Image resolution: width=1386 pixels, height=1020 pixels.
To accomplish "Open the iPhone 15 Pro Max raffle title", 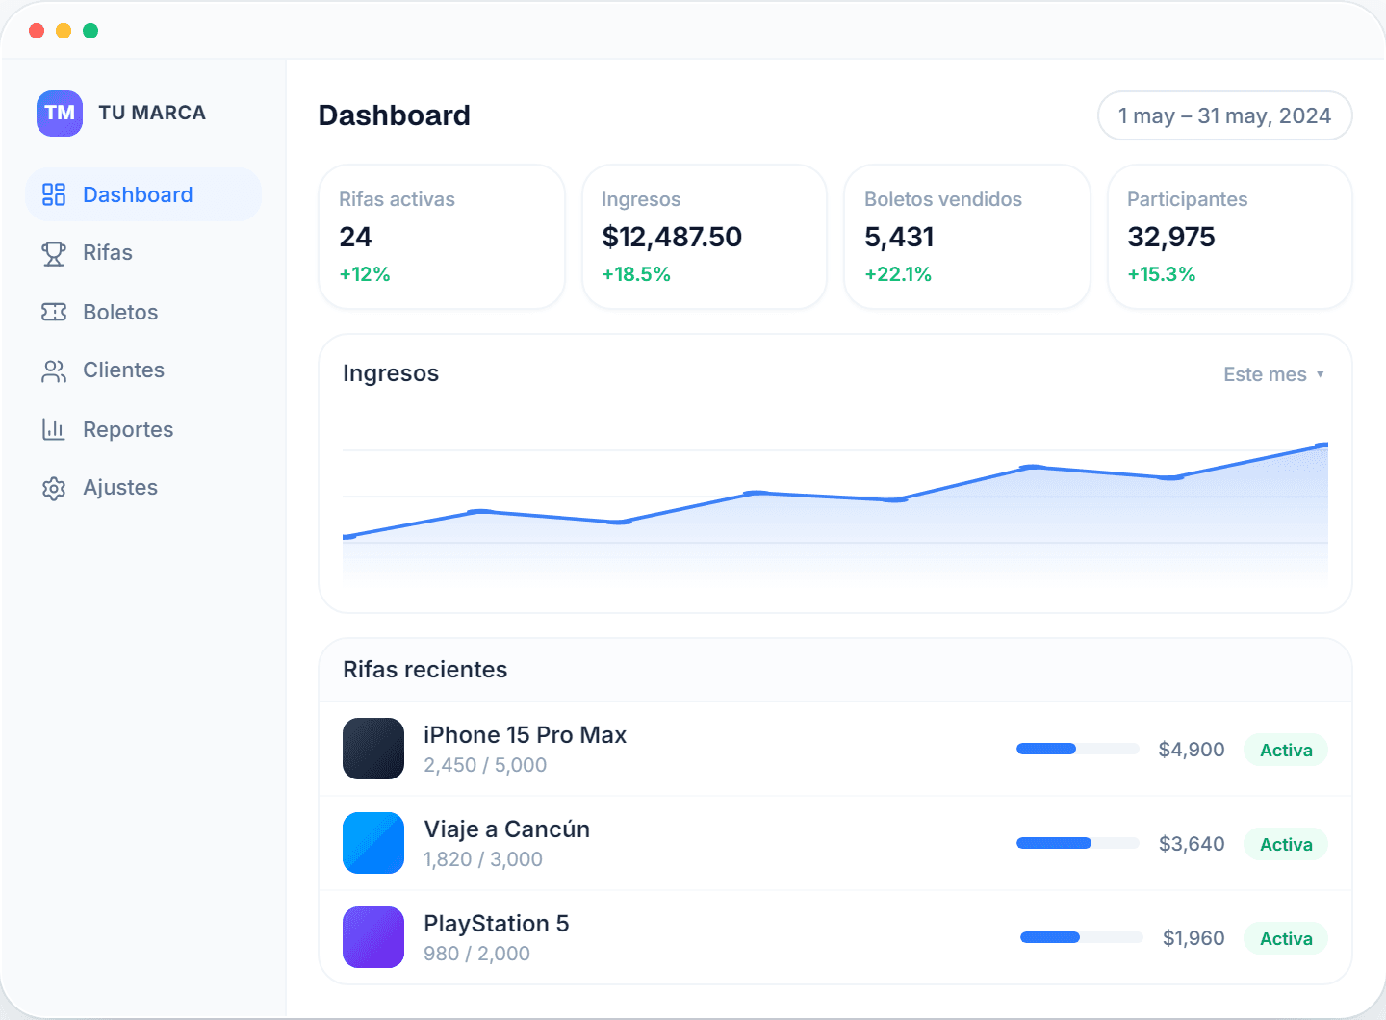I will pos(525,735).
